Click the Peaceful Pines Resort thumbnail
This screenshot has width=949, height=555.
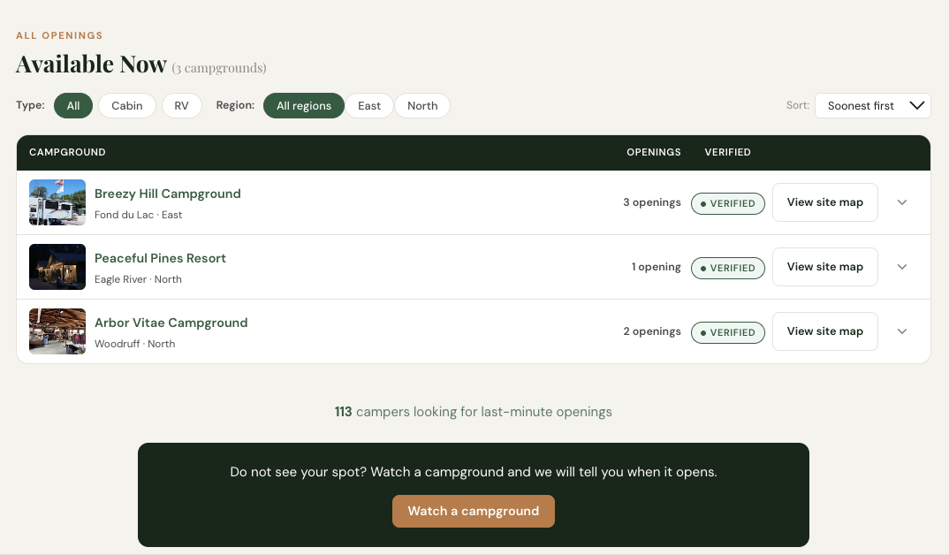57,267
